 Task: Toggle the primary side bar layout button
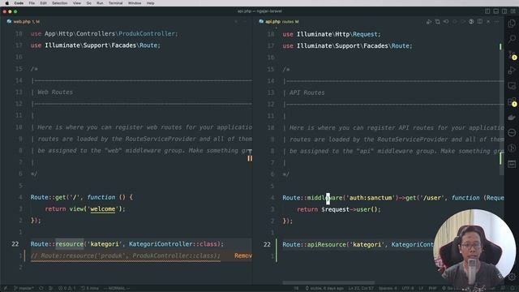point(487,11)
